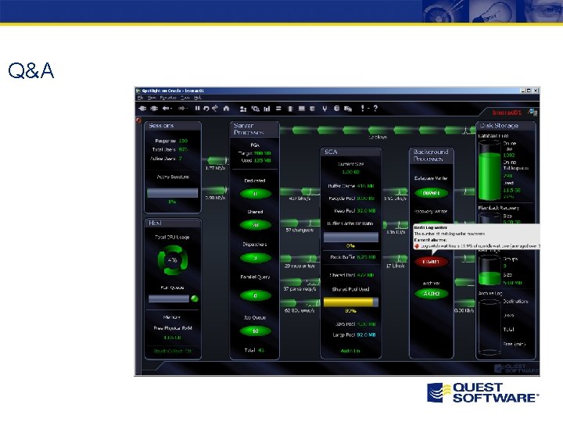Open help with the question mark icon

pyautogui.click(x=375, y=108)
